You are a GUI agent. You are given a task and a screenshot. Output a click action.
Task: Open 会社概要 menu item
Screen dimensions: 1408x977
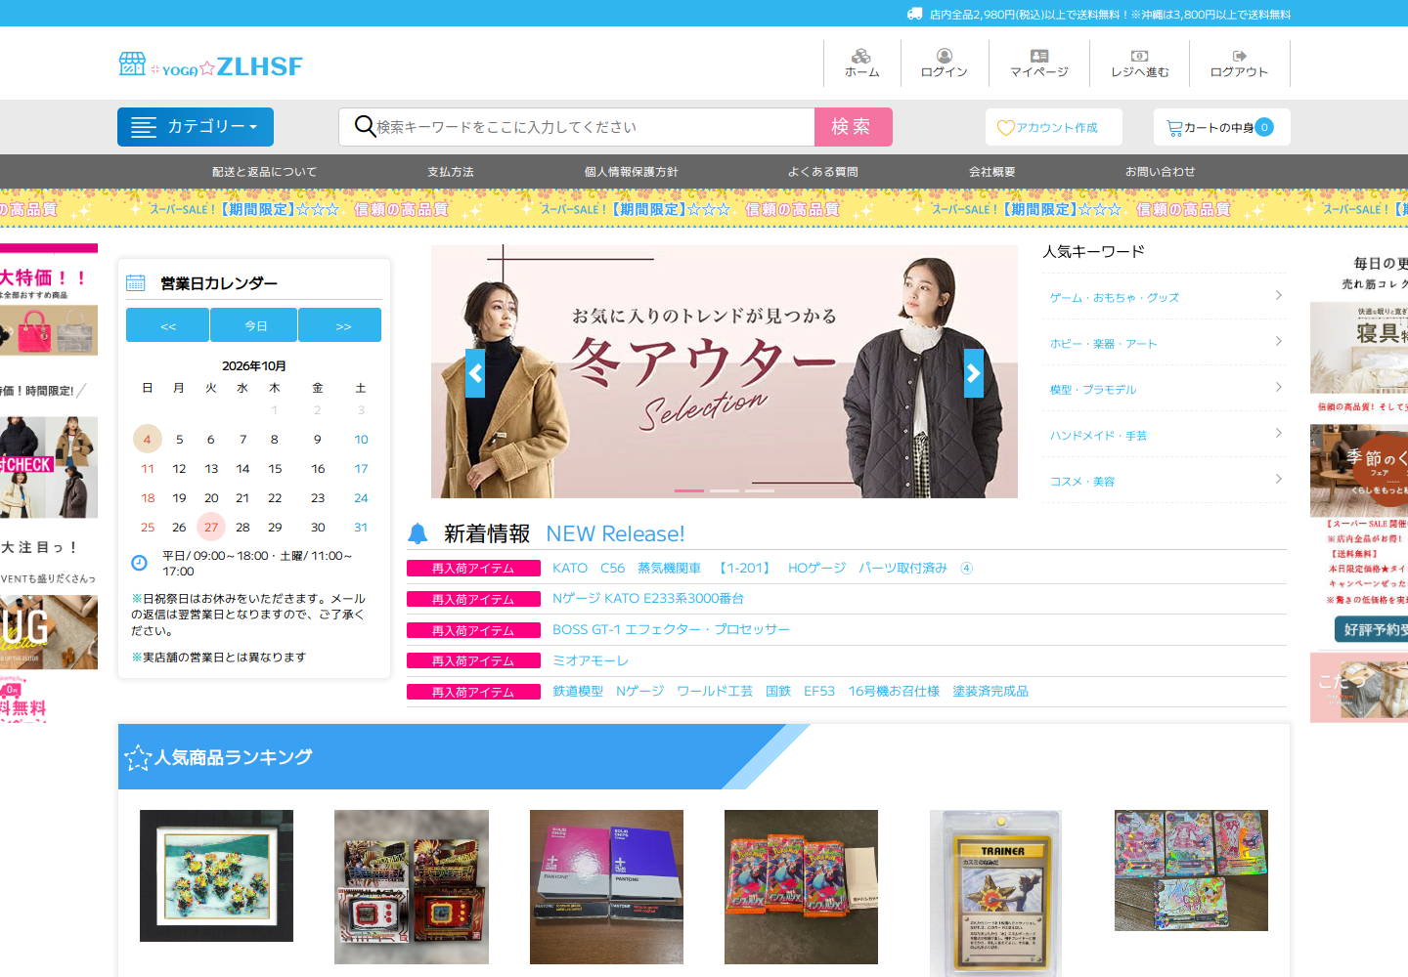coord(992,172)
